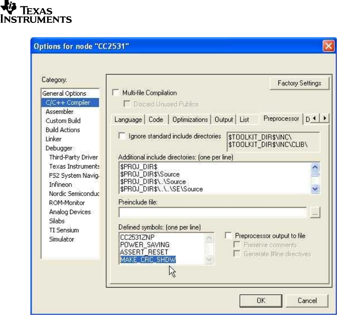Click $PROJ_DIR$\..\..\SE\Source include line
Image resolution: width=337 pixels, height=315 pixels.
tap(162, 189)
